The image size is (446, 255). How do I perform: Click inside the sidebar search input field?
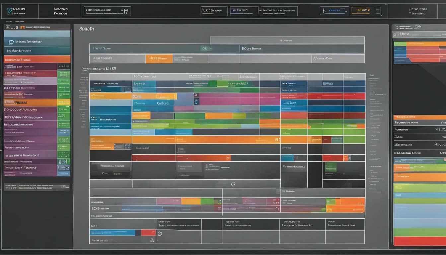[37, 187]
